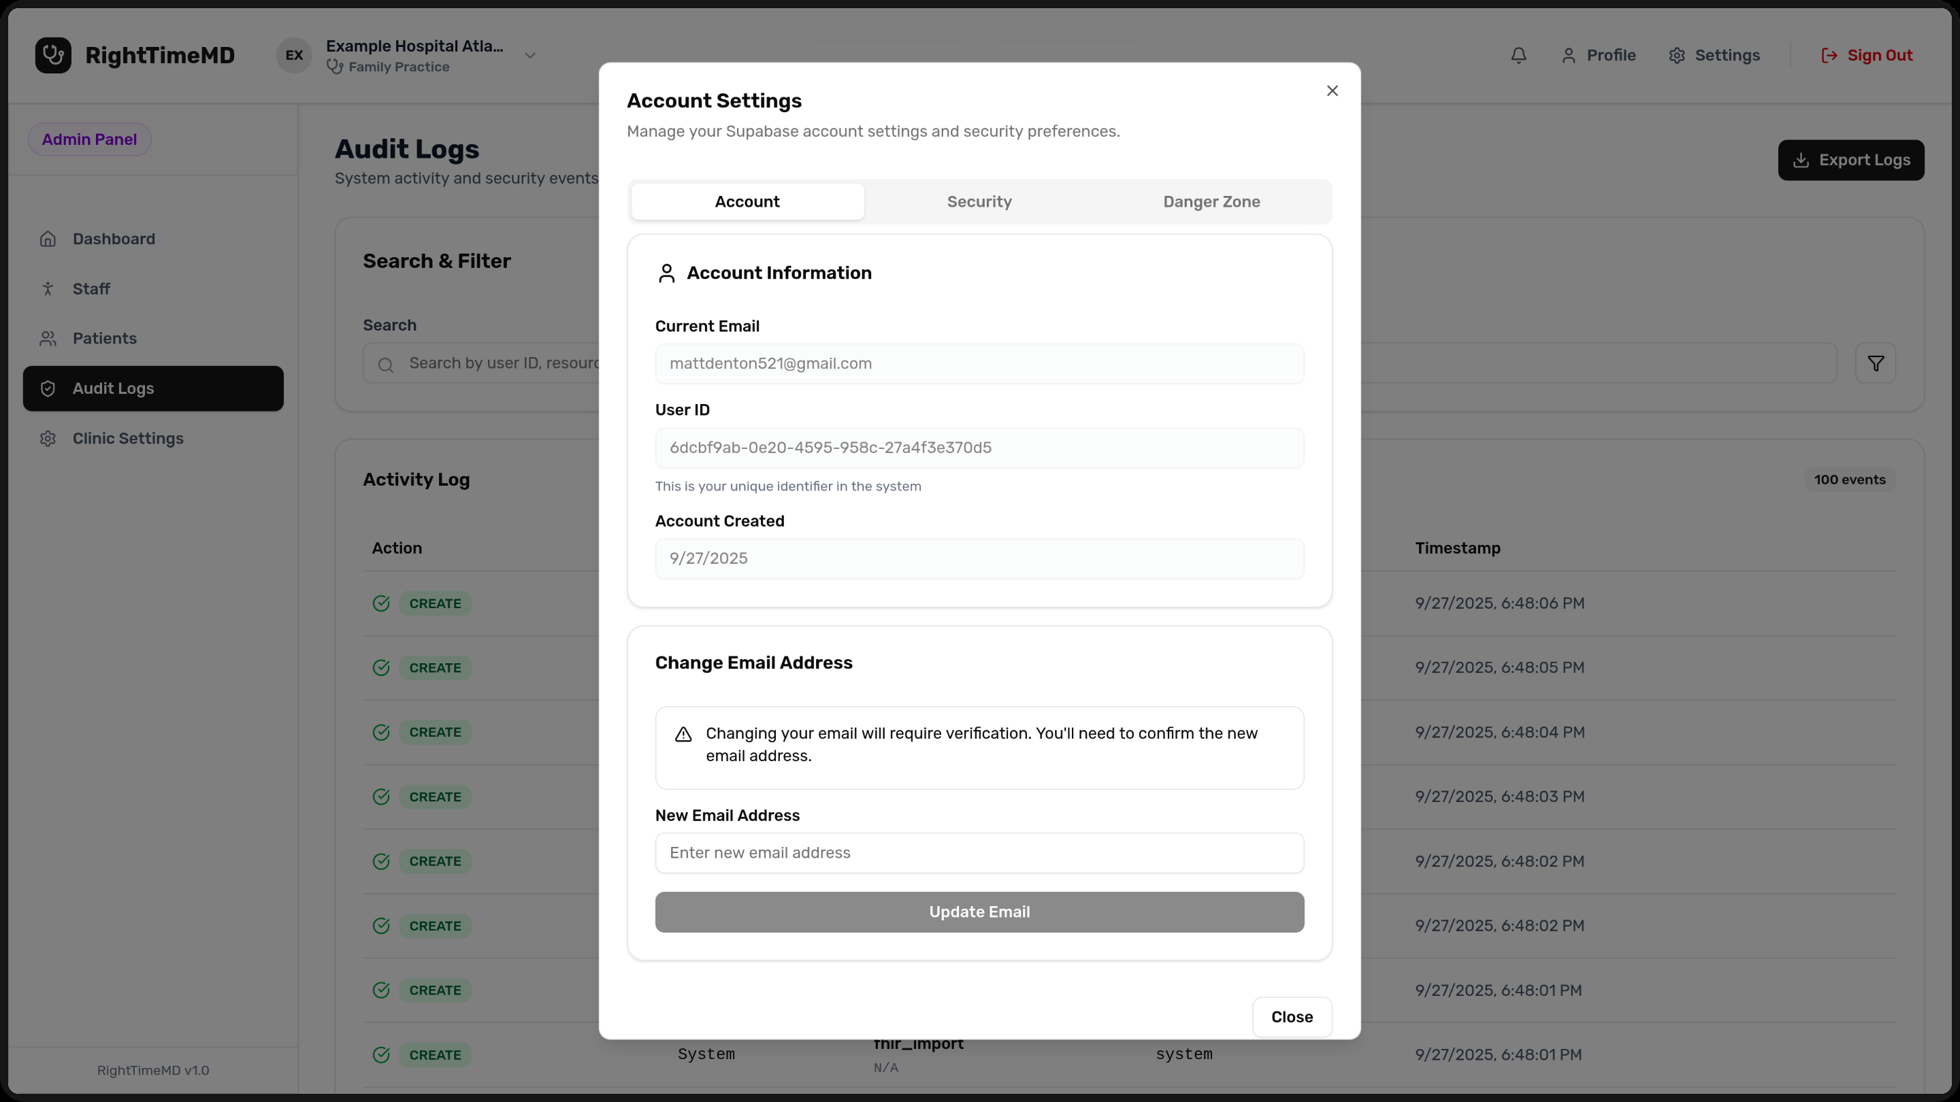This screenshot has height=1102, width=1960.
Task: Click the Settings gear in header
Action: point(1714,56)
